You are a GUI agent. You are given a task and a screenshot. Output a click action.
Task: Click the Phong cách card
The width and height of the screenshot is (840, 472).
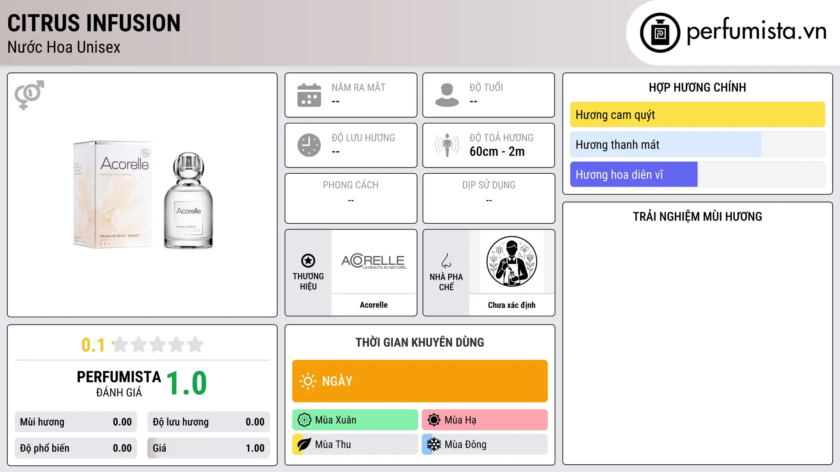(x=351, y=198)
